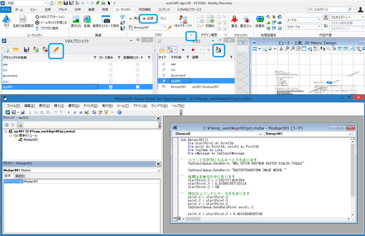Viewport: 365px width, 236px height.
Task: Click MDLアプリケーション in the ribbon
Action: pos(50,17)
